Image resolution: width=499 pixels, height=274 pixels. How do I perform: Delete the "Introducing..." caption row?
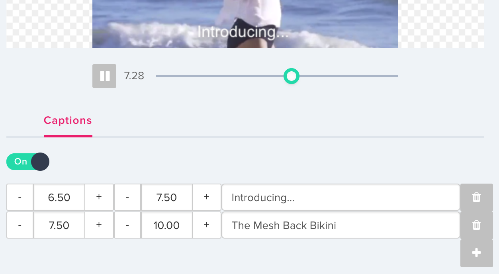tap(476, 197)
